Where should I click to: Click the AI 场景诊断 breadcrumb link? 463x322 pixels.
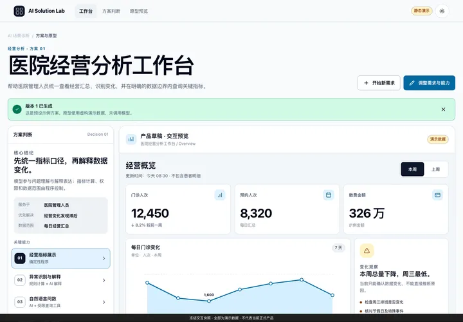(x=18, y=36)
